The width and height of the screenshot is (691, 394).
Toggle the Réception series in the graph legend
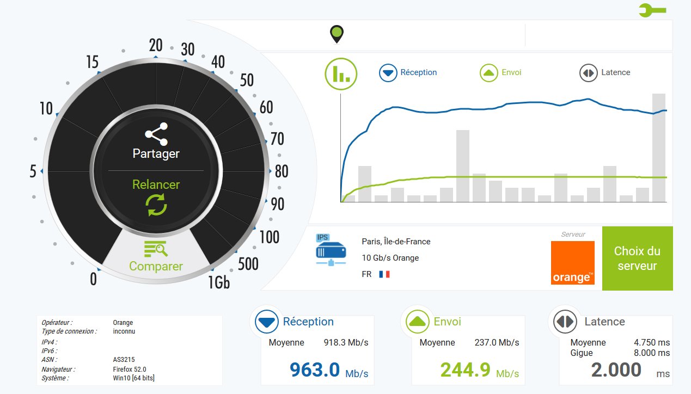click(408, 72)
